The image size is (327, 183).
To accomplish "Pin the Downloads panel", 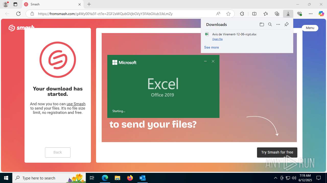I will click(286, 24).
